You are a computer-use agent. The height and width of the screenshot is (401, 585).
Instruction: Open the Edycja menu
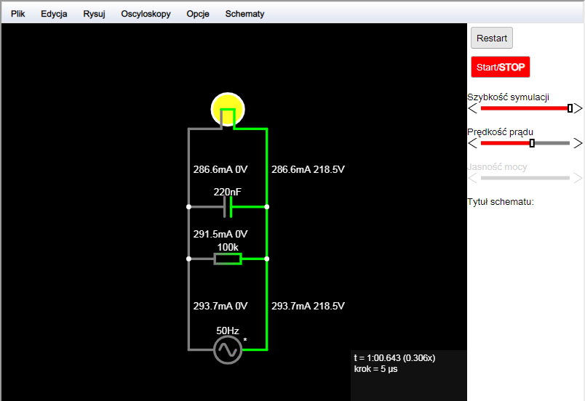pos(54,14)
